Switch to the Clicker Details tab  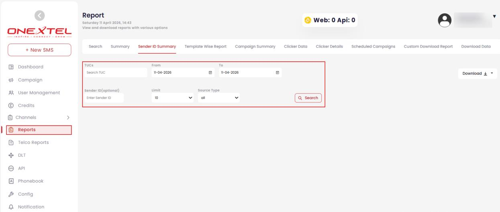click(x=329, y=46)
